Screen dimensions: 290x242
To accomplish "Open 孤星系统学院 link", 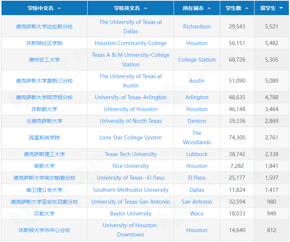I will (x=44, y=138).
